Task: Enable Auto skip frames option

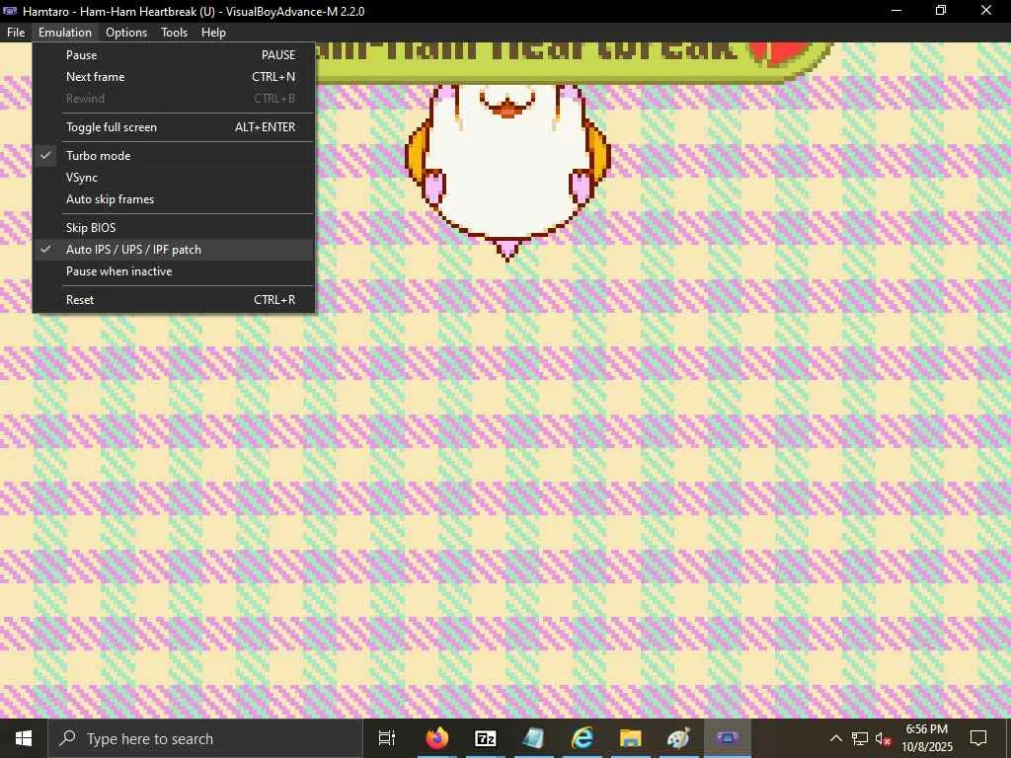Action: pyautogui.click(x=174, y=199)
